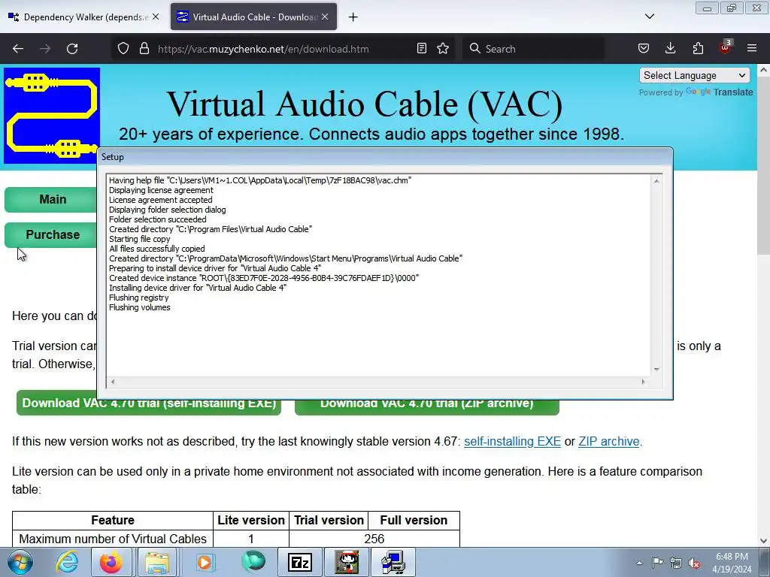
Task: Click the "Lite version" table header
Action: [x=251, y=520]
